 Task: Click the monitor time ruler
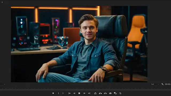(85, 88)
